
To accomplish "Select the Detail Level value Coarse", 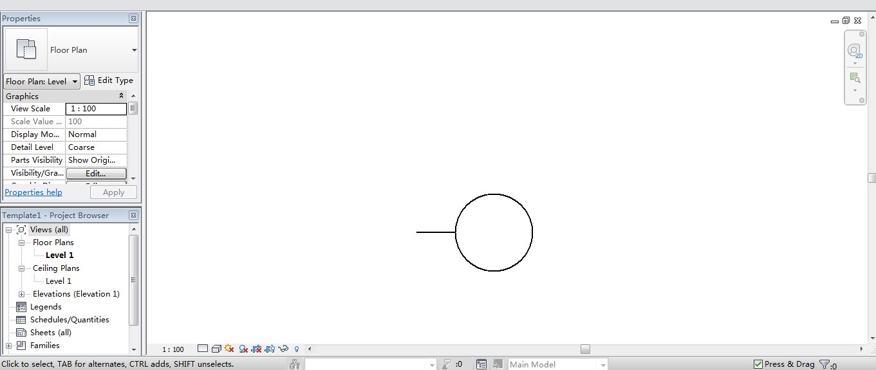I will (96, 147).
